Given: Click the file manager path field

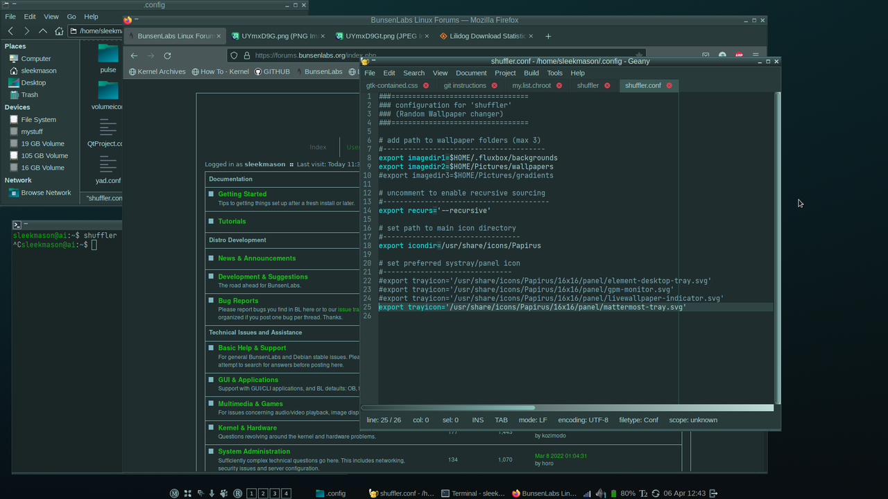Looking at the screenshot, I should pos(96,30).
